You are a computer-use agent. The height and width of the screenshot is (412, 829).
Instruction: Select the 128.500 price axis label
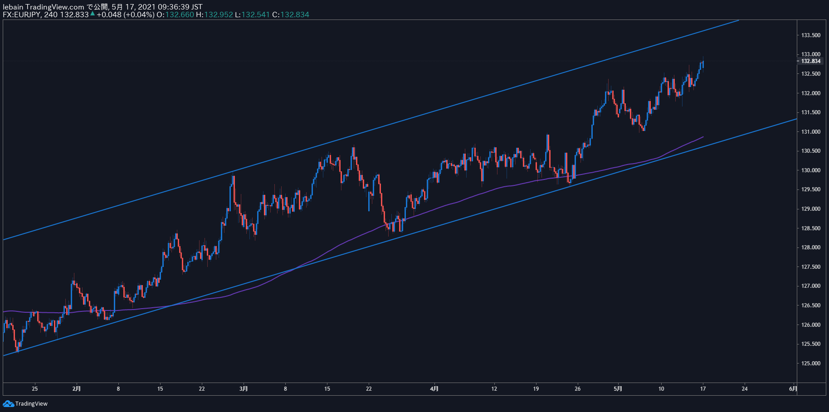(x=811, y=228)
